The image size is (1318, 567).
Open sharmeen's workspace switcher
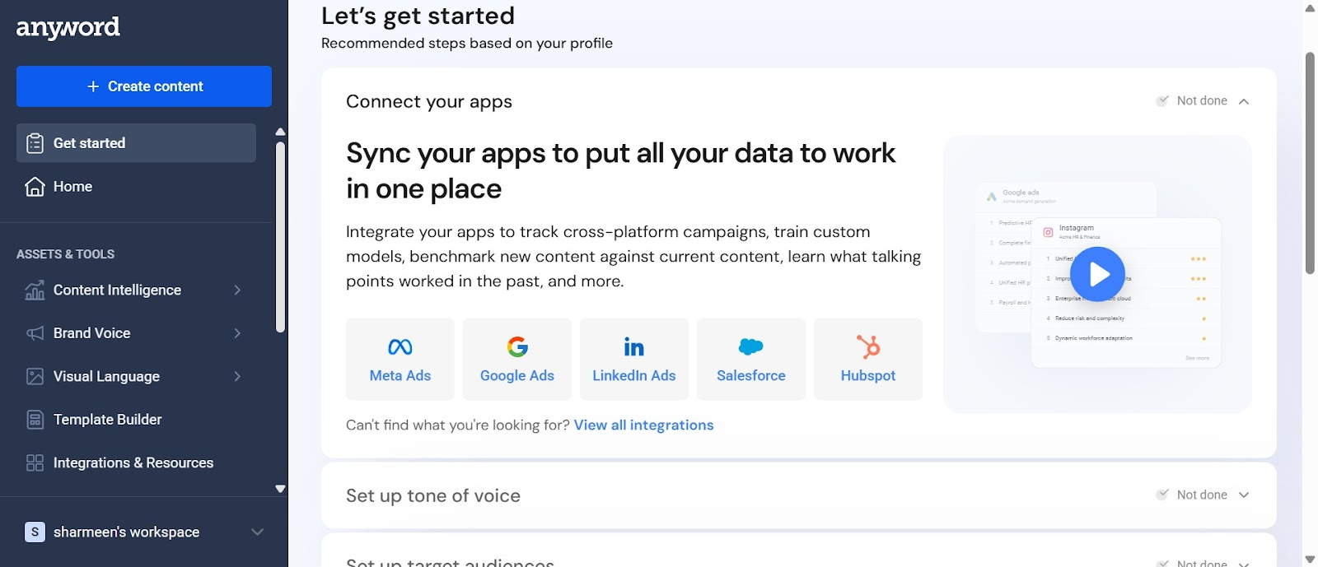(x=144, y=532)
